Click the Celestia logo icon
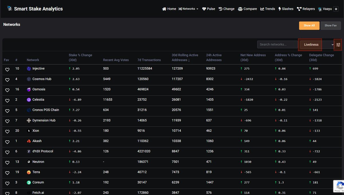Viewport: 344px width, 195px height. (x=29, y=100)
